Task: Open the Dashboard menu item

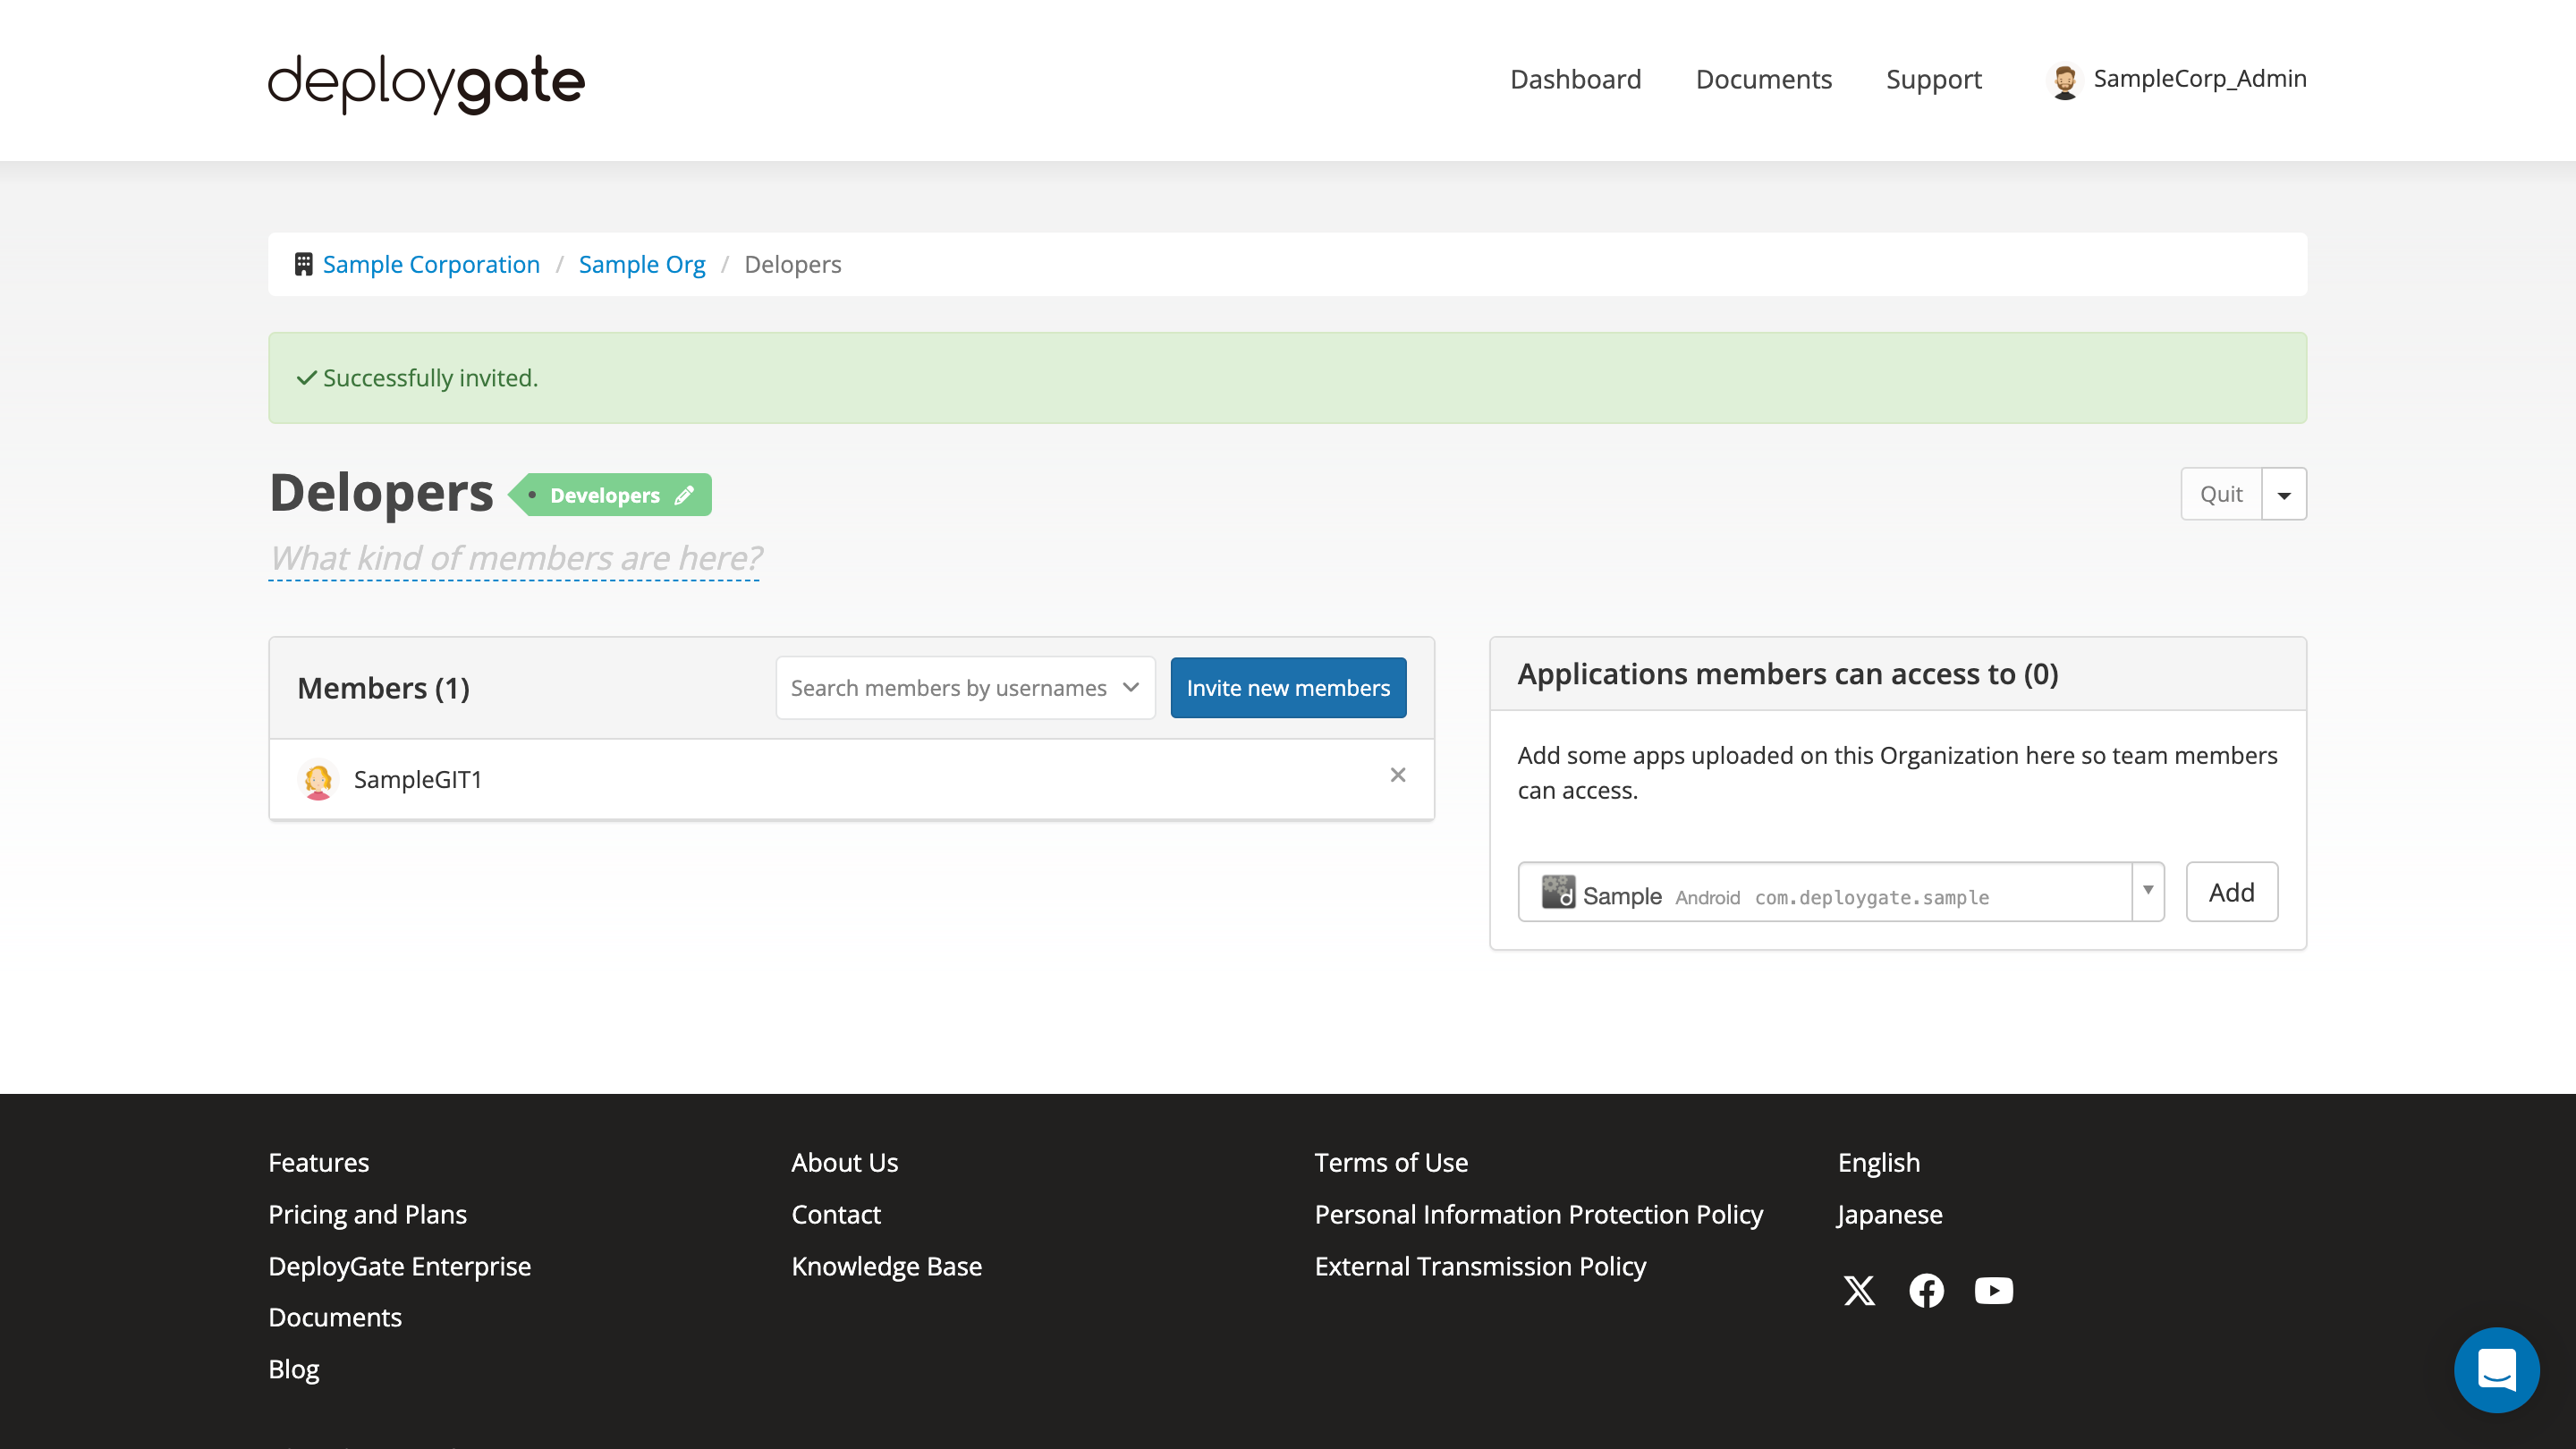Action: [x=1576, y=79]
